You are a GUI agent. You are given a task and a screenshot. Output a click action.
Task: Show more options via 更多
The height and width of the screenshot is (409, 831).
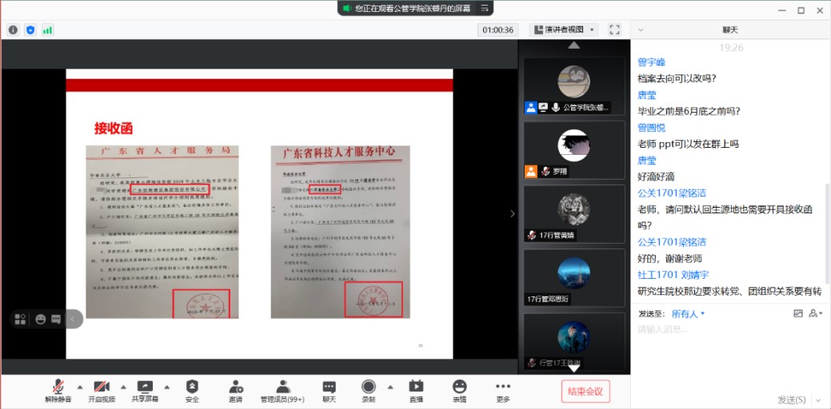(x=502, y=388)
